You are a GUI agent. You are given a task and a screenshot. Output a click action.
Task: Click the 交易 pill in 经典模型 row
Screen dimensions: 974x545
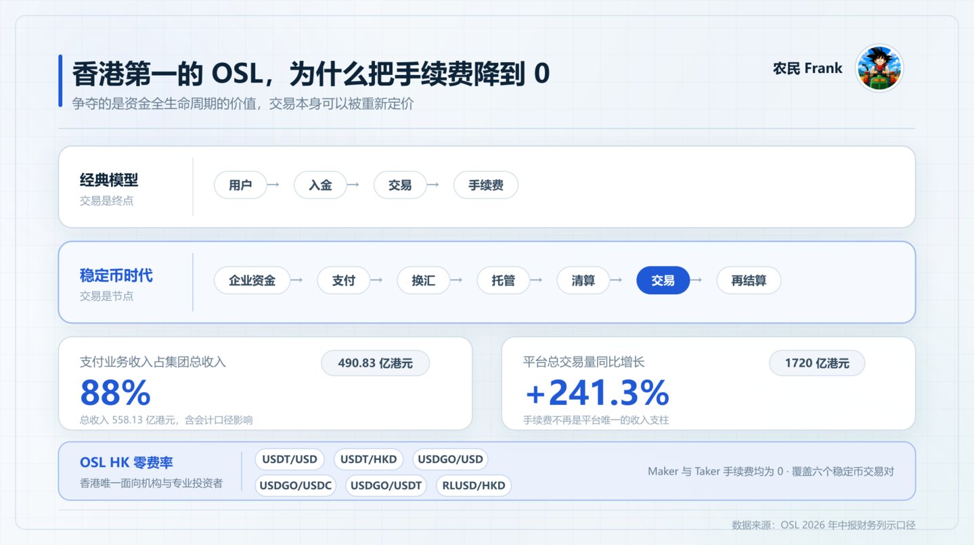pos(400,185)
